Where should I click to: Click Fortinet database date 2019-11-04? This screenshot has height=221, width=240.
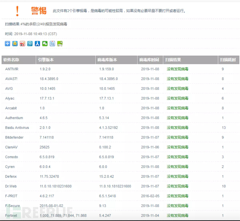pyautogui.click(x=150, y=216)
